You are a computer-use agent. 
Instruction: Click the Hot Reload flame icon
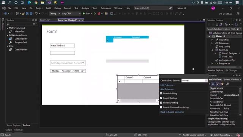tap(99, 14)
